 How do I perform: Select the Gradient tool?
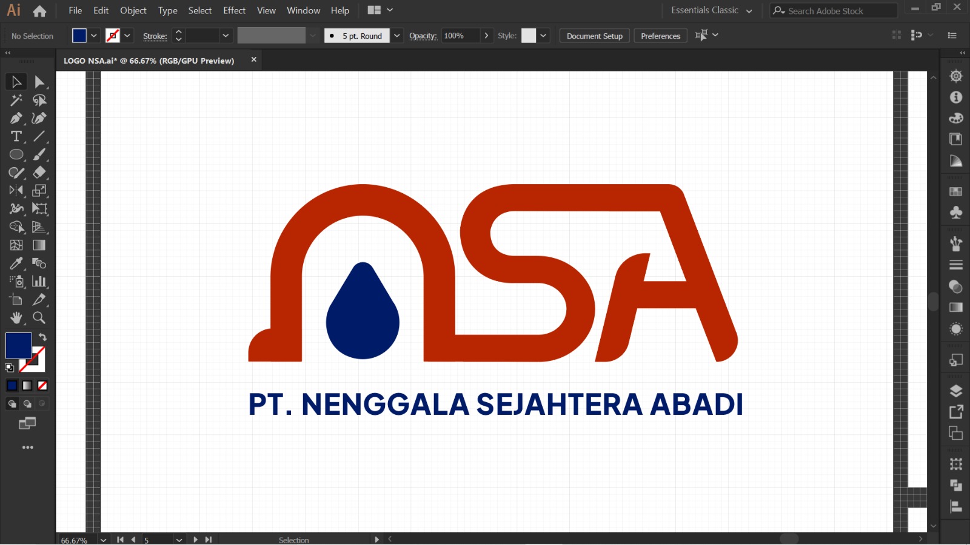point(39,245)
